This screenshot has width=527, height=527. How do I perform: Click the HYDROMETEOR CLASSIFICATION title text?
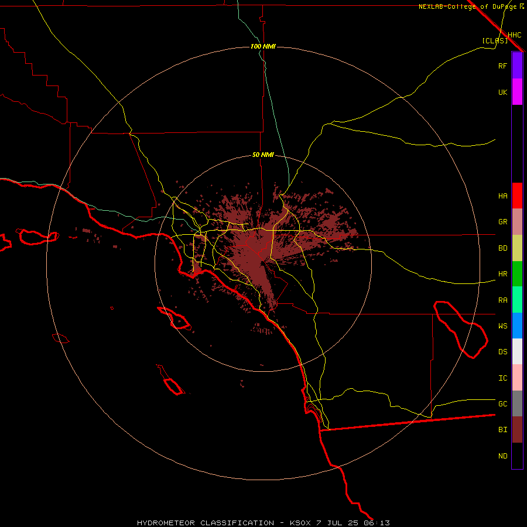click(206, 523)
